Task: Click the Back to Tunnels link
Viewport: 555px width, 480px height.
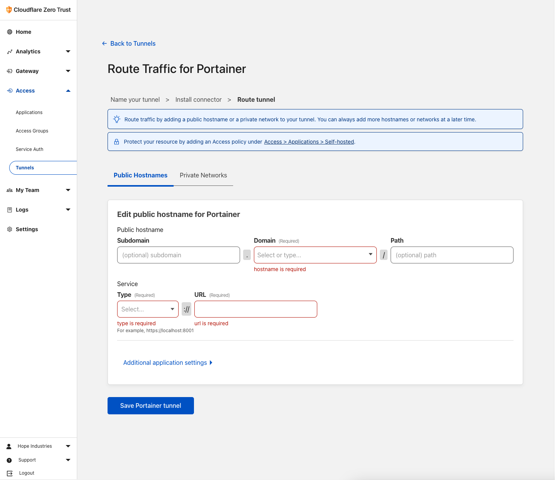Action: pyautogui.click(x=129, y=43)
